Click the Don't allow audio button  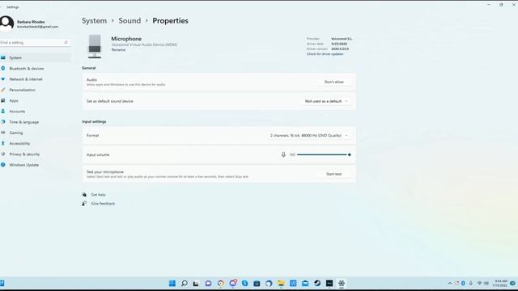334,82
